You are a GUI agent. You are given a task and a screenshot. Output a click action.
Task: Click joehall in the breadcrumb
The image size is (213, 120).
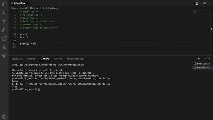pyautogui.click(x=24, y=8)
